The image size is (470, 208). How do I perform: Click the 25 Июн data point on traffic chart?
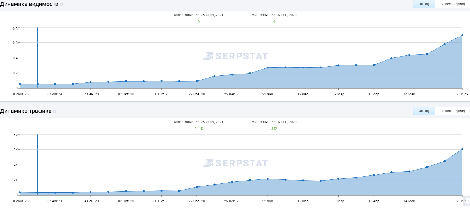462,149
